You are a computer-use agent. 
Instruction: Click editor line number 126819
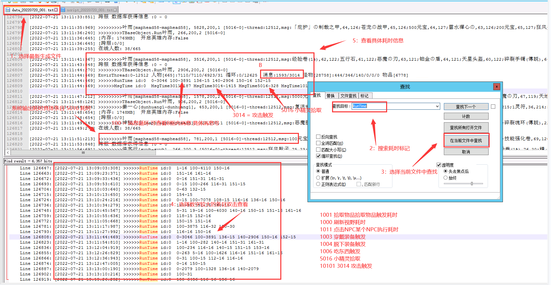tap(15, 139)
